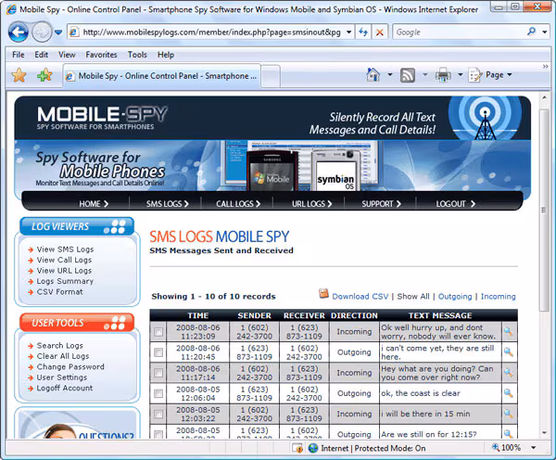Click View Call Logs in sidebar
Screen dimensions: 556x460
point(64,260)
